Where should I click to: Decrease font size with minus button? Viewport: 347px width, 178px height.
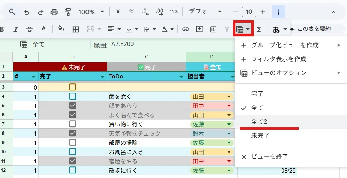point(235,12)
